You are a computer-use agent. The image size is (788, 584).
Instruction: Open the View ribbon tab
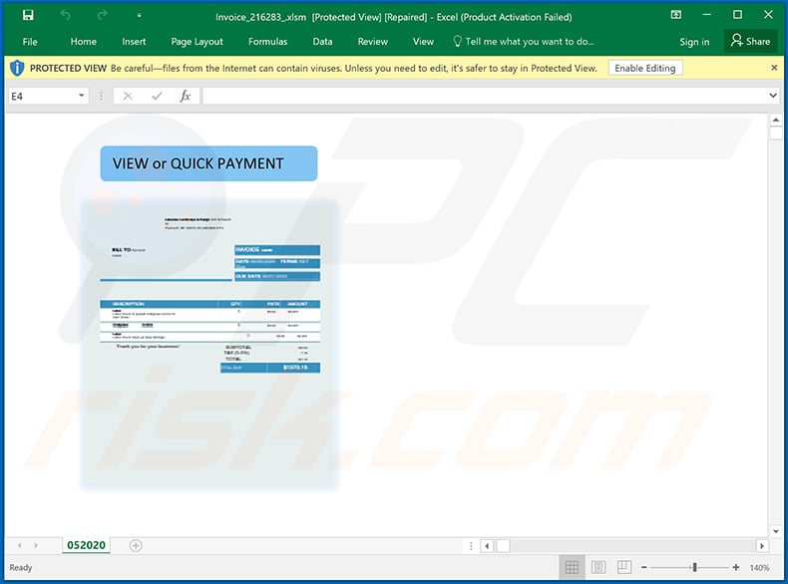[423, 42]
